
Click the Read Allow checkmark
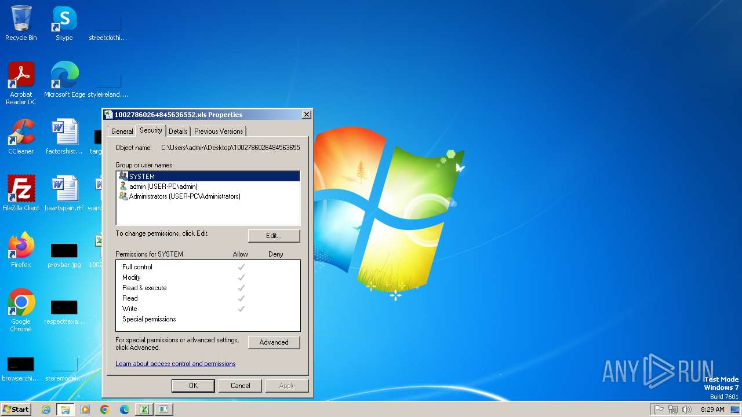click(x=241, y=298)
